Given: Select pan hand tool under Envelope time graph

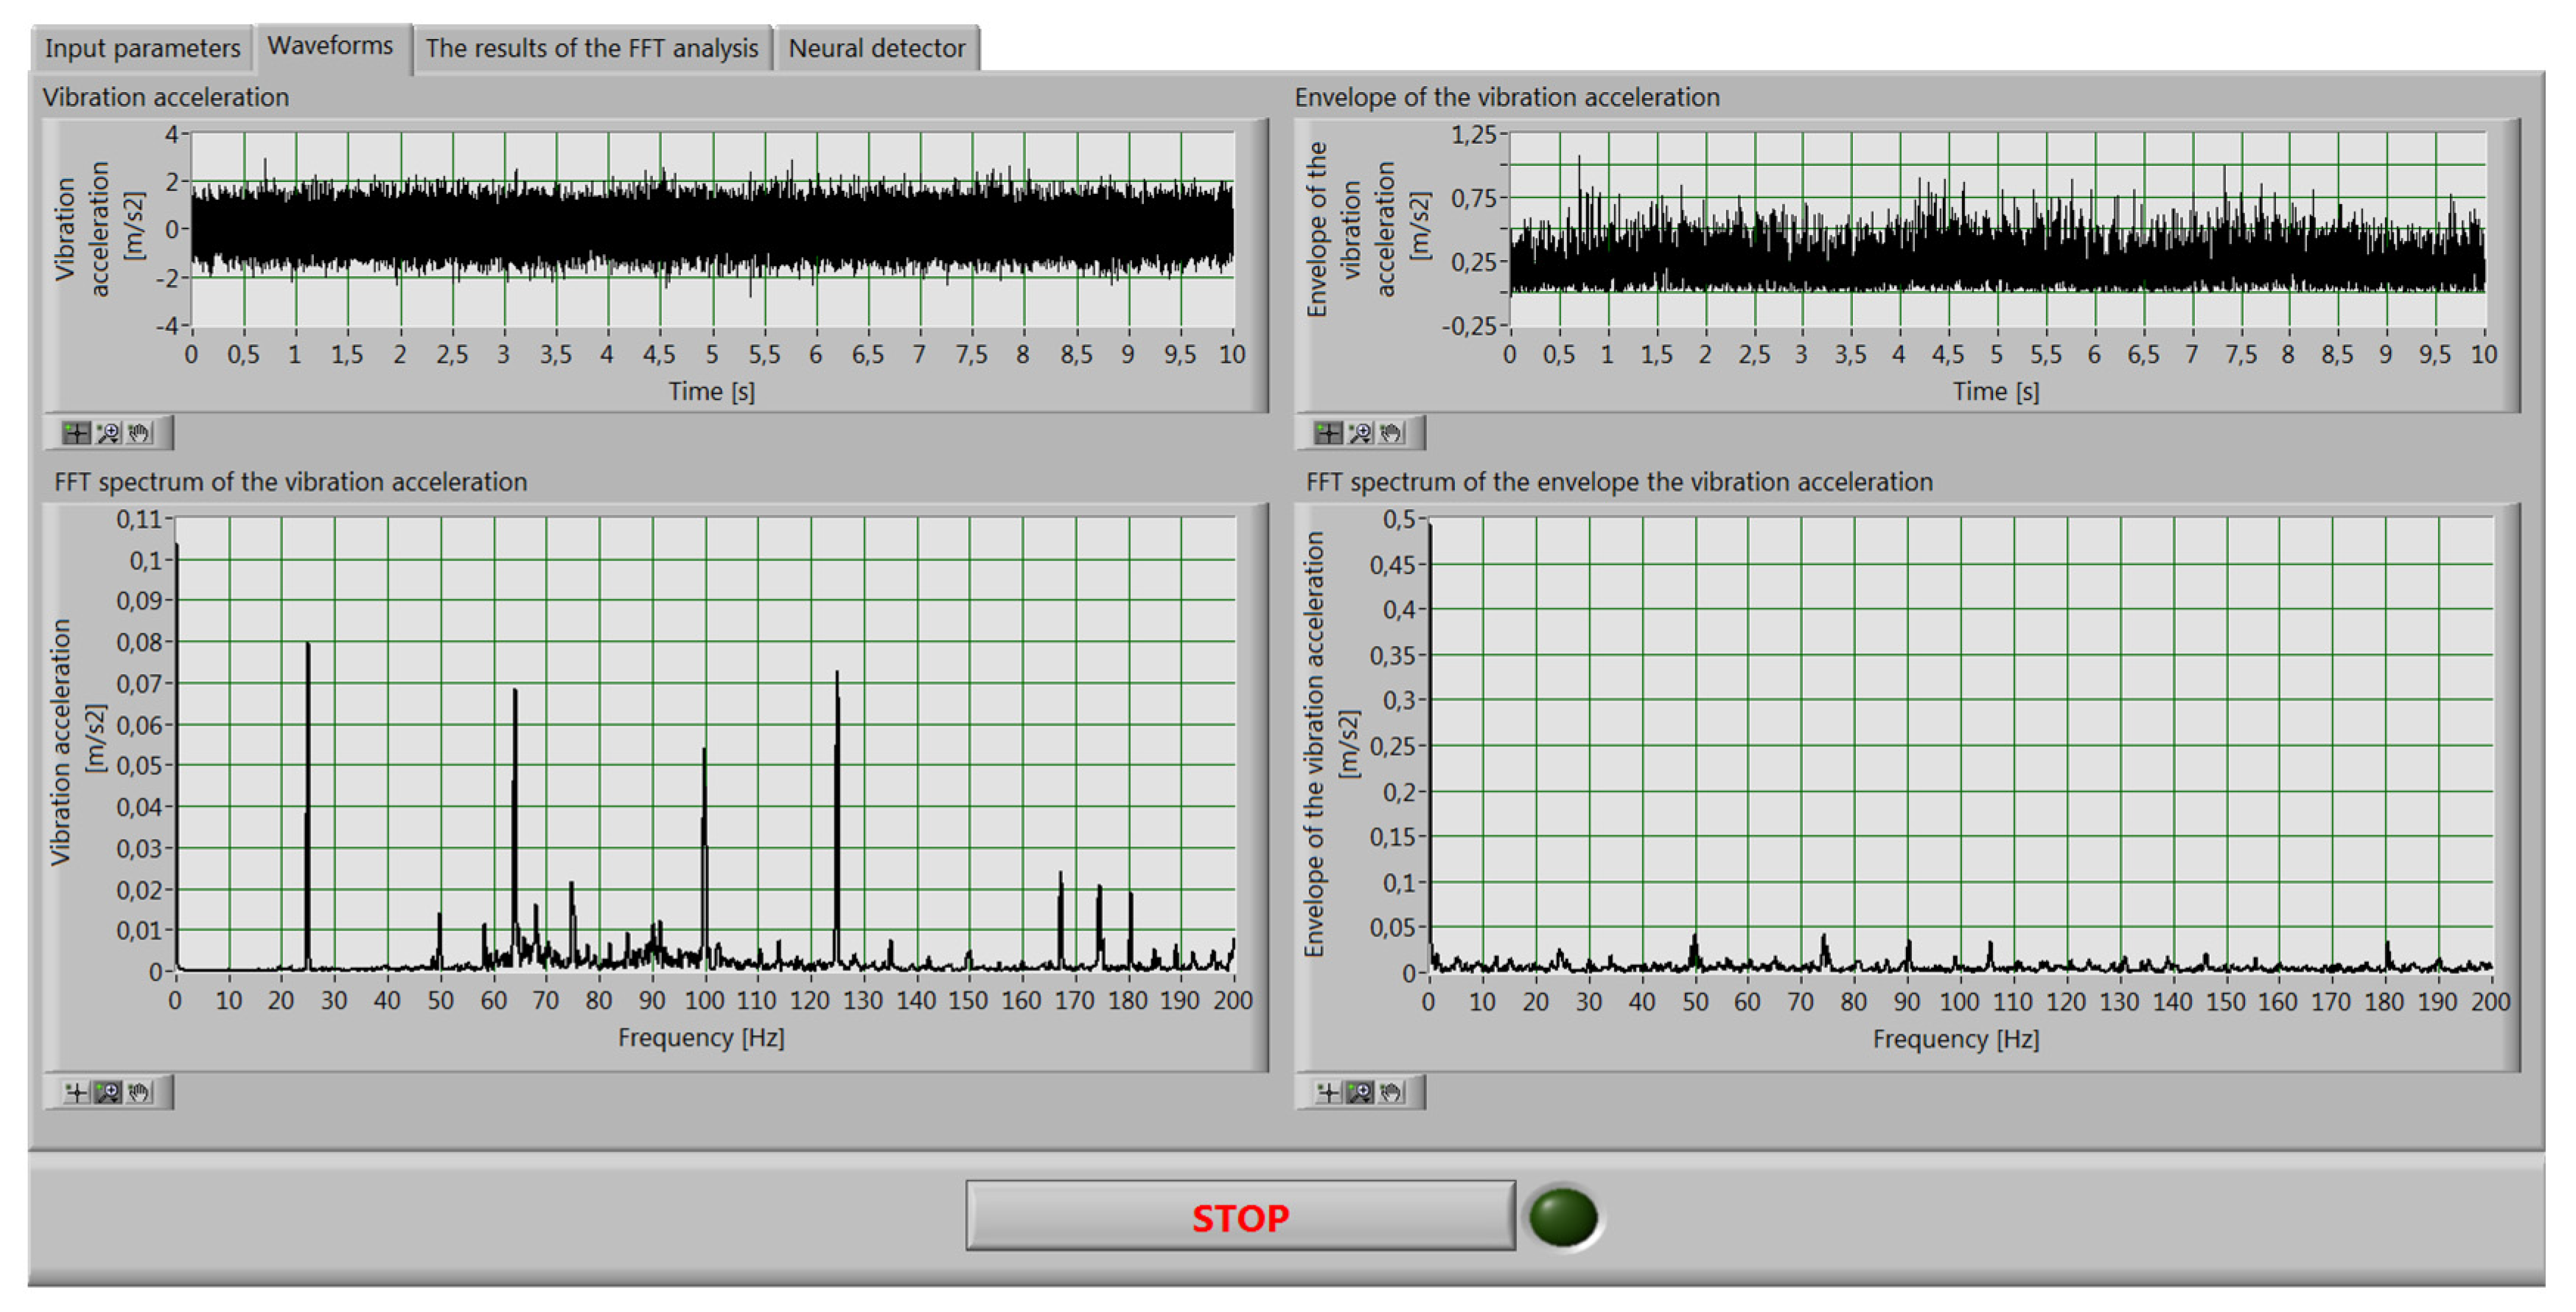Looking at the screenshot, I should [1391, 432].
